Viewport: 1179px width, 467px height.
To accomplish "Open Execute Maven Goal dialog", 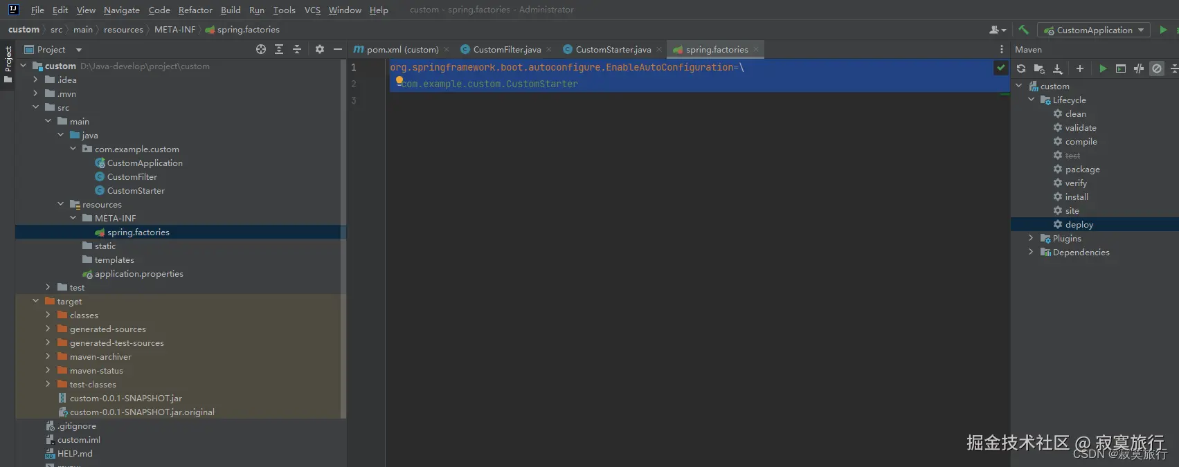I will (1121, 68).
